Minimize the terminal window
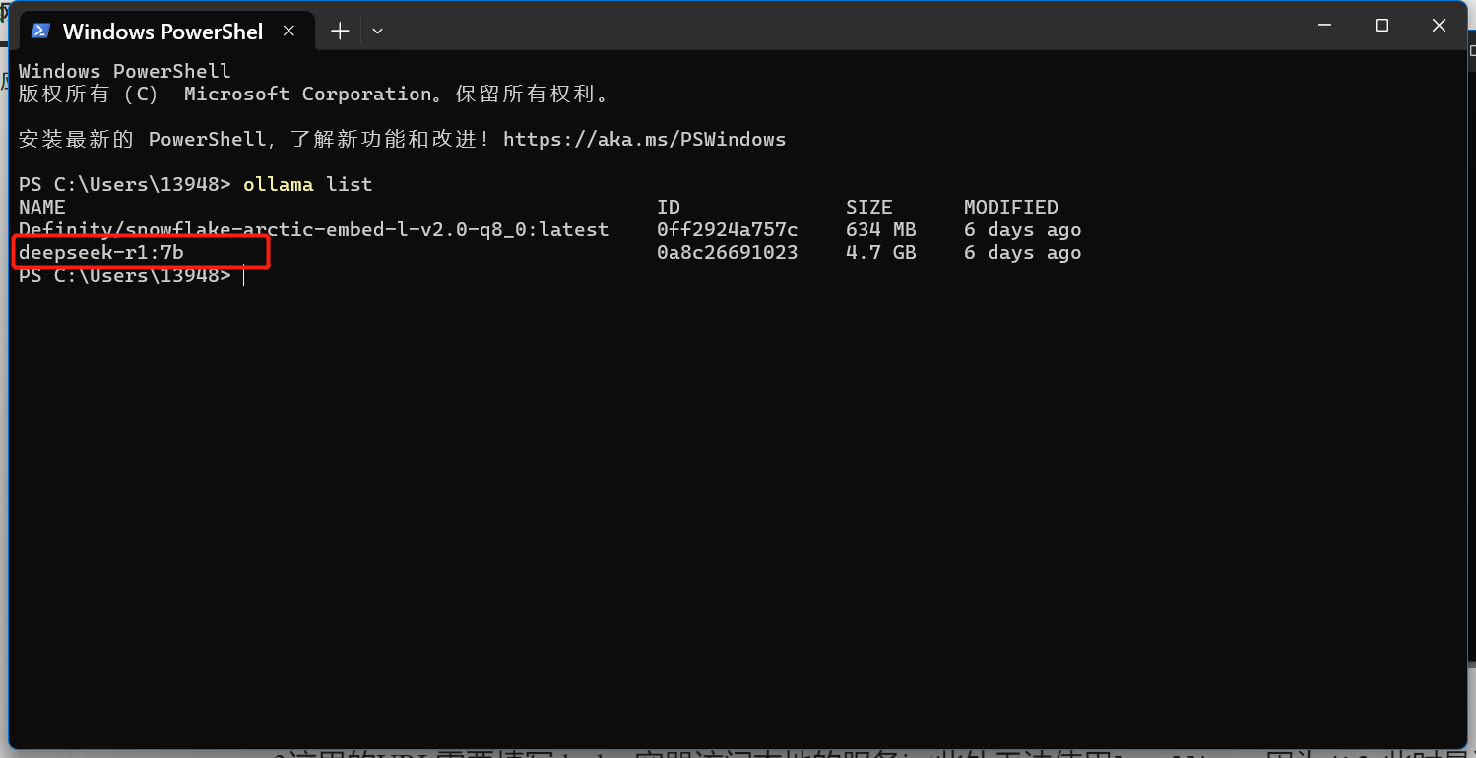This screenshot has height=758, width=1476. [1324, 26]
